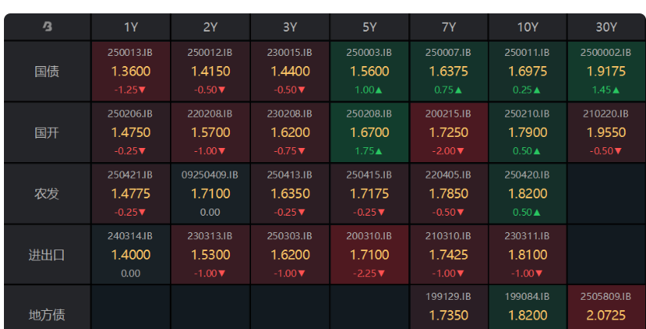Click the 199084.IB cell
This screenshot has width=646, height=329.
pos(527,308)
